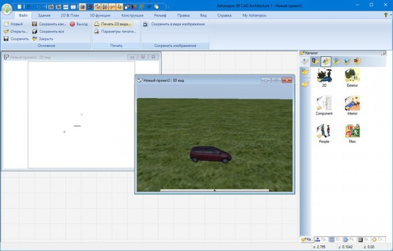
Task: Open the Exterior catalog folder
Action: pos(352,76)
